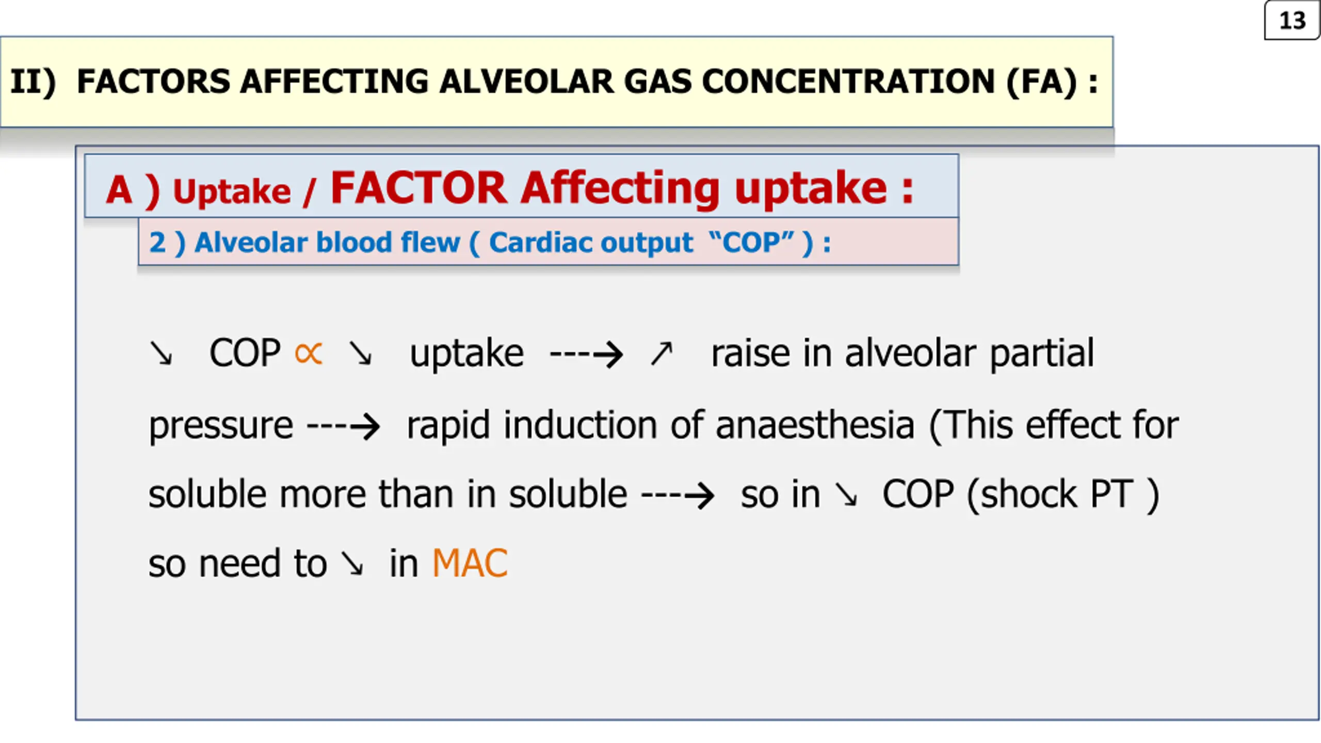1321x743 pixels.
Task: Click 'FACTOR Affecting uptake' in red heading
Action: tap(622, 188)
